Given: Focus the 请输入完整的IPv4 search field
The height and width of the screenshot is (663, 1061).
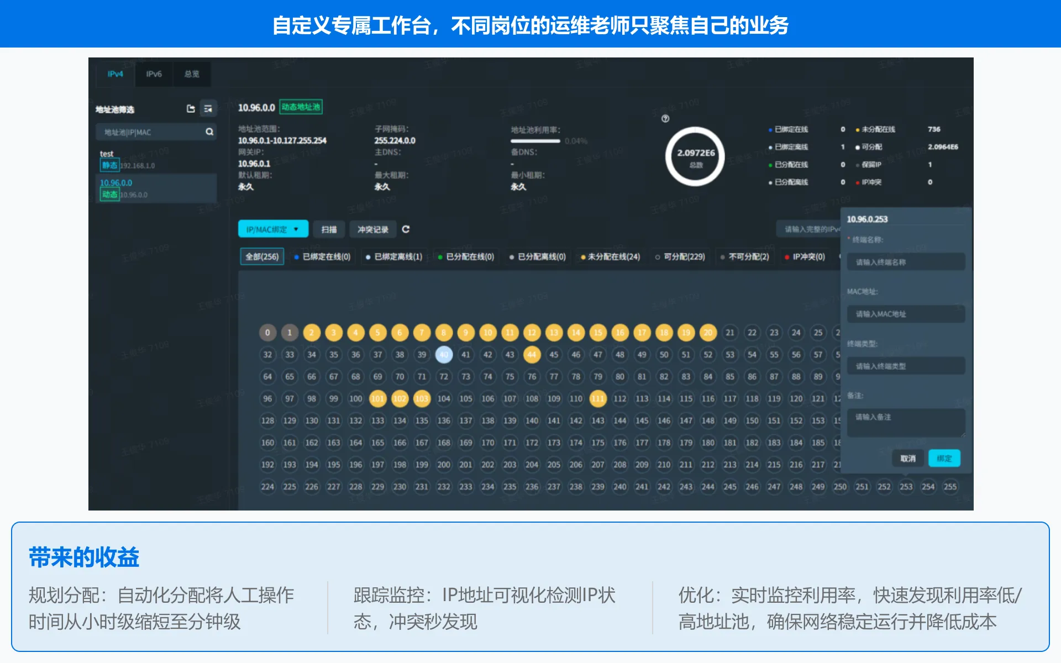Looking at the screenshot, I should (810, 229).
